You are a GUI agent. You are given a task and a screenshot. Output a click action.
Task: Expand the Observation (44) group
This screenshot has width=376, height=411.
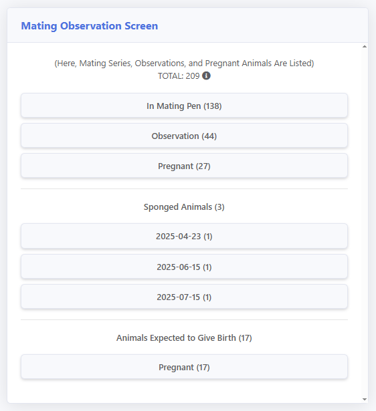pyautogui.click(x=184, y=136)
